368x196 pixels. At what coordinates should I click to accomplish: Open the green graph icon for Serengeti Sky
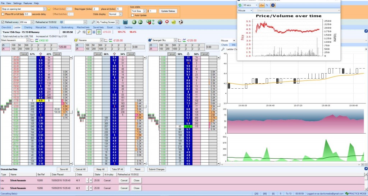[x=184, y=40]
